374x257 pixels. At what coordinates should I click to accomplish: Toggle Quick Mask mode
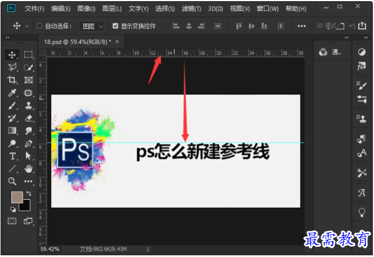[x=12, y=221]
